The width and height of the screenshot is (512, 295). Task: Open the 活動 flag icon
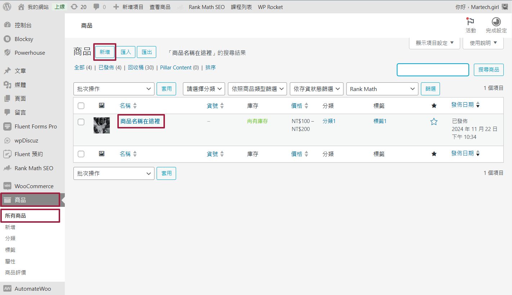click(470, 22)
